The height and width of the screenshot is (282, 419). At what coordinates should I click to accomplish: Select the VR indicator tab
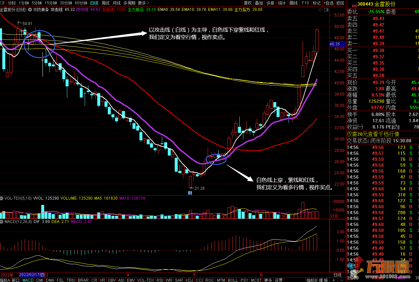(103, 280)
